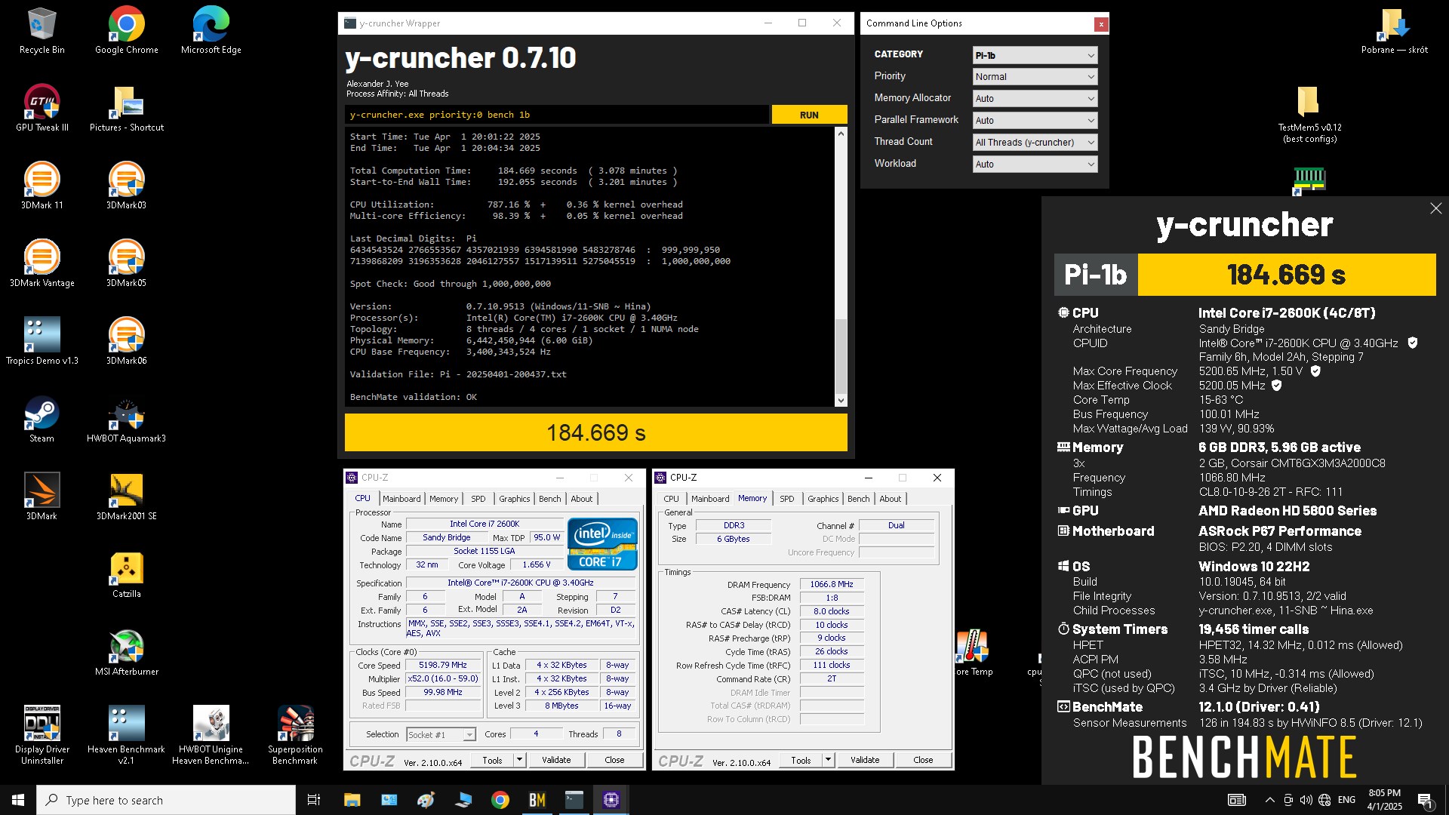Close the BenchMate result overlay
The height and width of the screenshot is (815, 1449).
(x=1435, y=208)
